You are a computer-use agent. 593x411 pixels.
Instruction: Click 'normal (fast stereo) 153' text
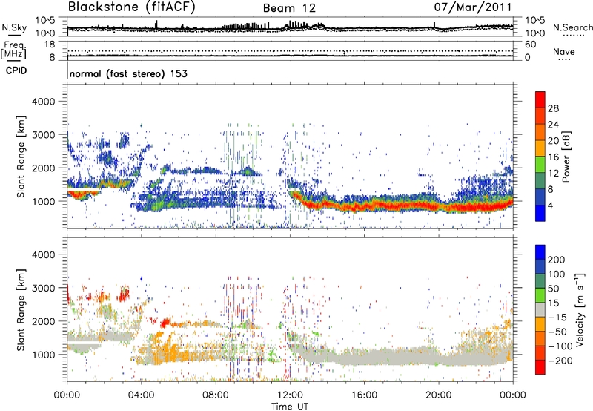(x=128, y=73)
